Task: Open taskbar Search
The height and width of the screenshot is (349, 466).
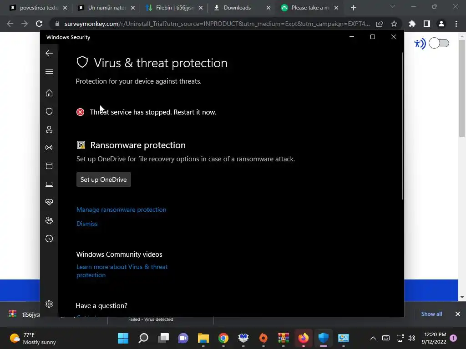Action: (143, 338)
